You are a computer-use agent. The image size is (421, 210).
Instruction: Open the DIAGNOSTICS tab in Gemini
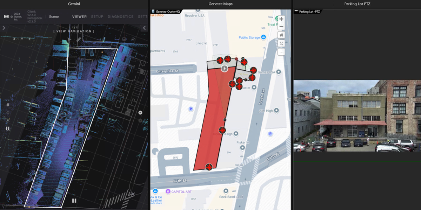point(121,16)
